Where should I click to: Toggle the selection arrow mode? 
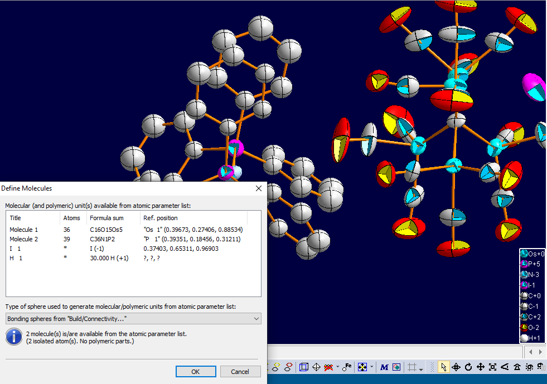[443, 367]
